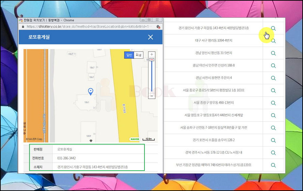Image resolution: width=303 pixels, height=191 pixels.
Task: View location for 대구 서구 평리동 1094-4번지
Action: [273, 41]
